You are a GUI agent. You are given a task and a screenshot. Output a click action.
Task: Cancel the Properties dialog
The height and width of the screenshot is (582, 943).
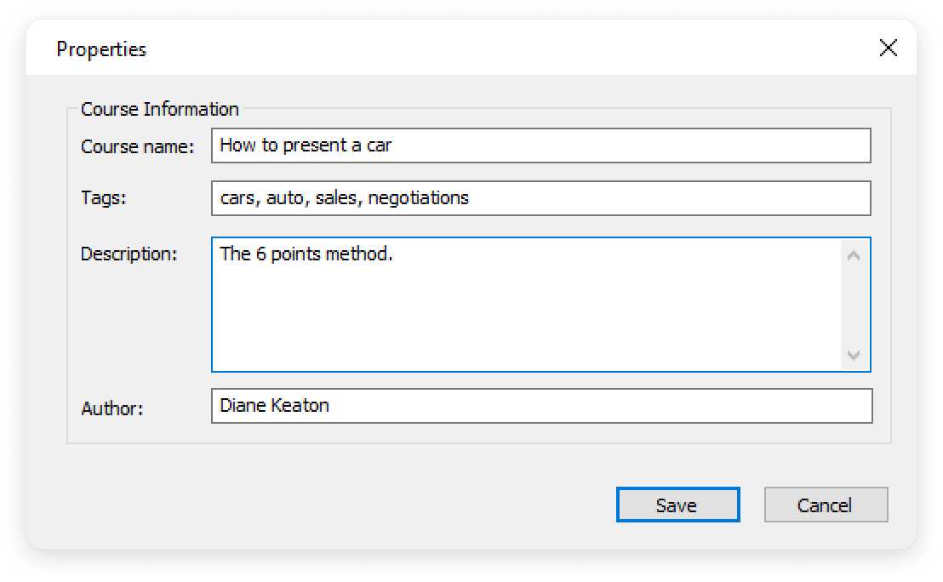[x=826, y=505]
